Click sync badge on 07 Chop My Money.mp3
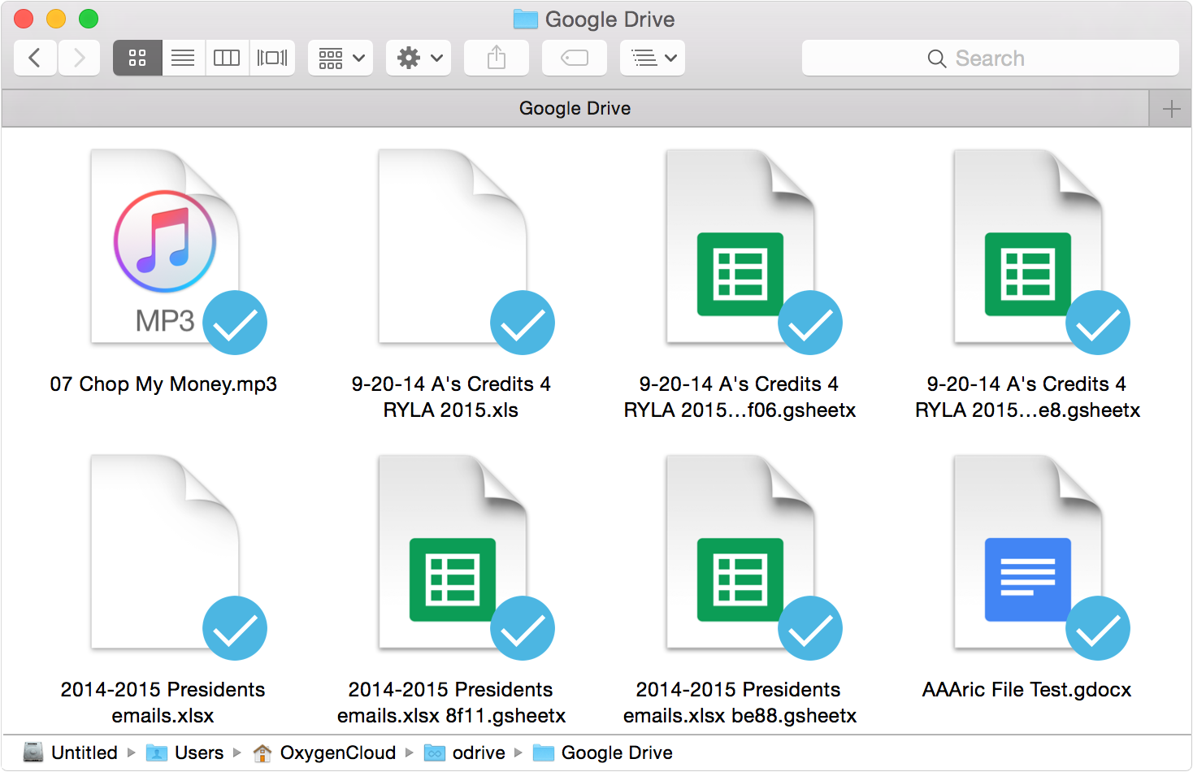The image size is (1193, 772). point(235,323)
